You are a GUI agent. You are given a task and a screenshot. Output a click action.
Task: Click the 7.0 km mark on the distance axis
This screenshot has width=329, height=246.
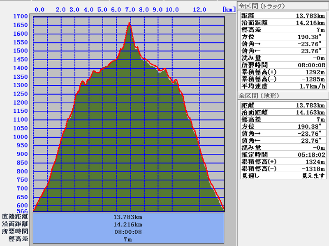[130, 9]
